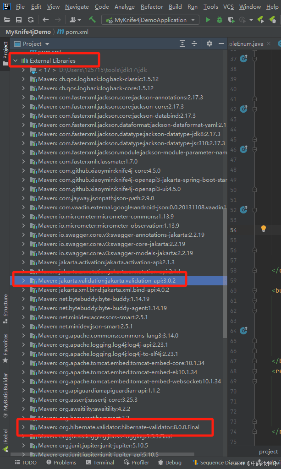This screenshot has width=281, height=469.
Task: Expand jakarta.validation-api:3.0.2 library node
Action: [x=24, y=281]
